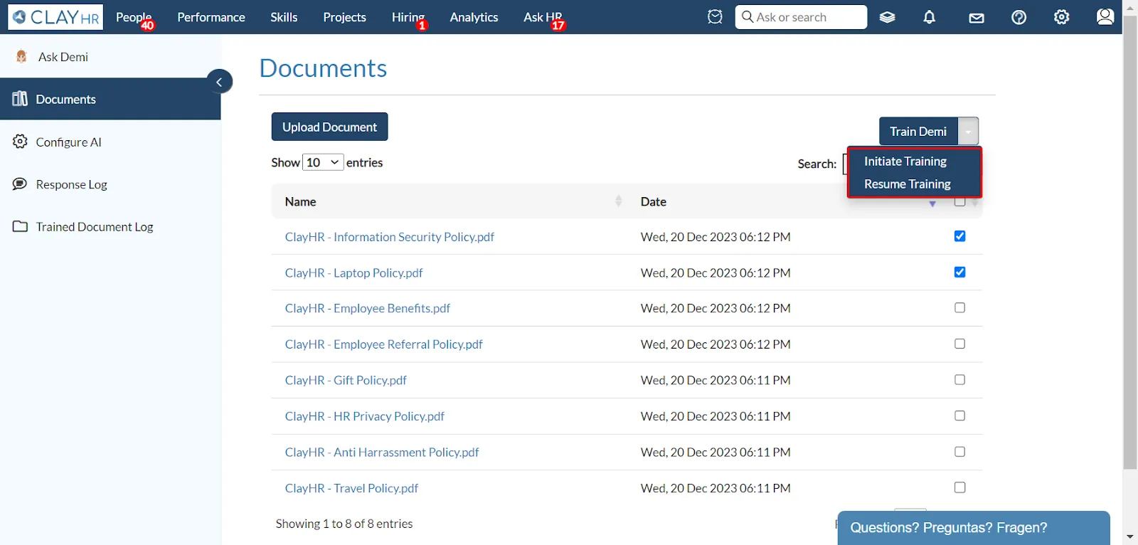Toggle the Train Demi dropdown arrow
Screen dimensions: 1138x545
968,132
